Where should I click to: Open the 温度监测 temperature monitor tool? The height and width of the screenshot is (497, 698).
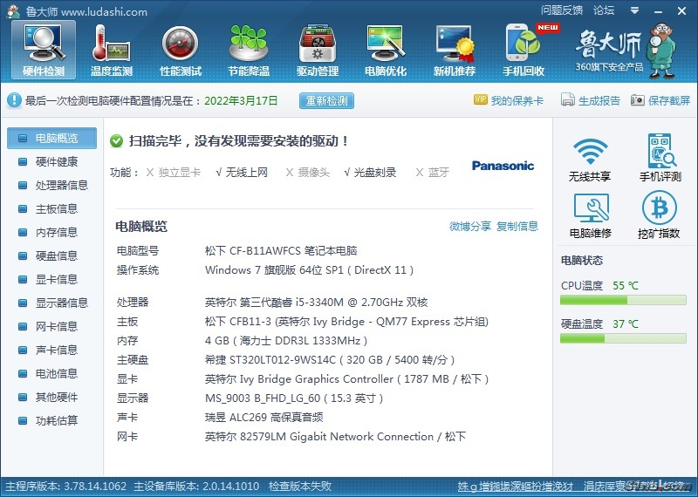coord(112,50)
